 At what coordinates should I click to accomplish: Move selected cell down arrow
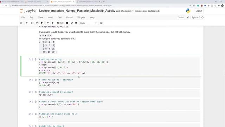(x=53, y=23)
